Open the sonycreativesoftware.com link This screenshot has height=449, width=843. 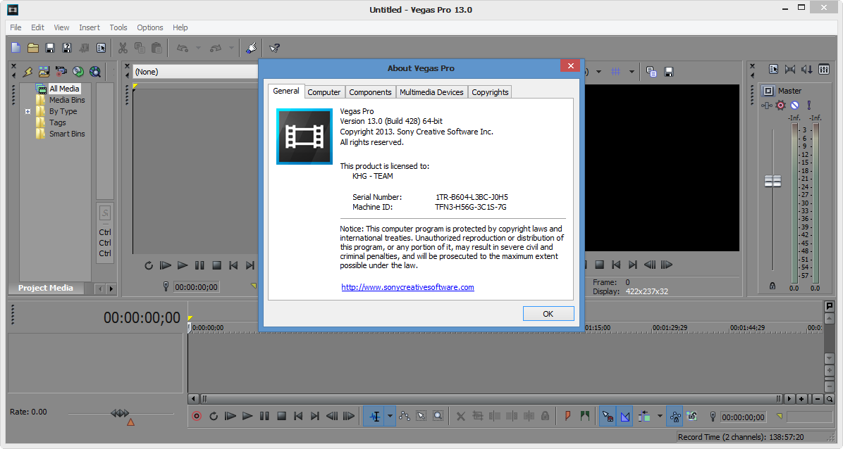coord(407,287)
